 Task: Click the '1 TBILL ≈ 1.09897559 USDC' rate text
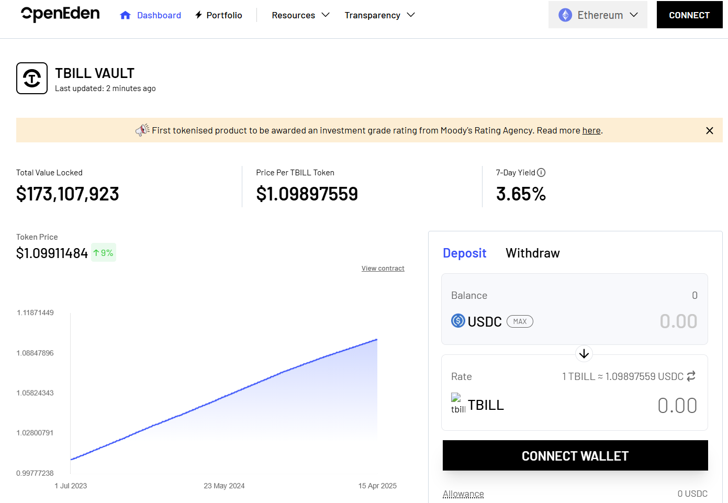pos(623,376)
